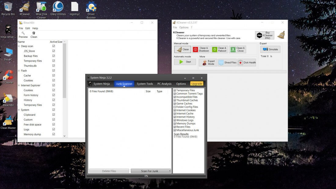This screenshot has height=189, width=336.
Task: Switch to the System Tools tab
Action: pyautogui.click(x=145, y=84)
